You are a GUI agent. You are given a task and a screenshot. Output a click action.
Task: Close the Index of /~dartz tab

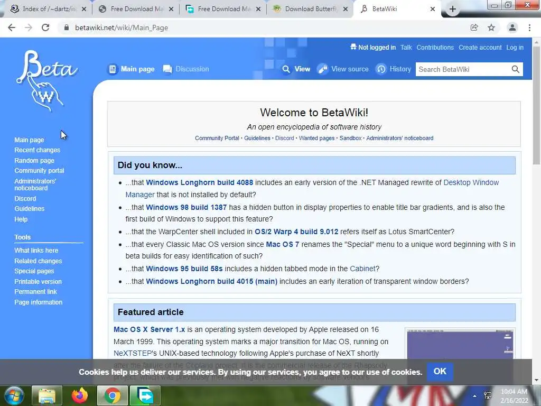(x=84, y=10)
